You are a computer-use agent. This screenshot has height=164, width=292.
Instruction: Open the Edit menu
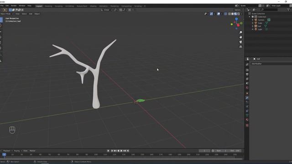coord(7,6)
